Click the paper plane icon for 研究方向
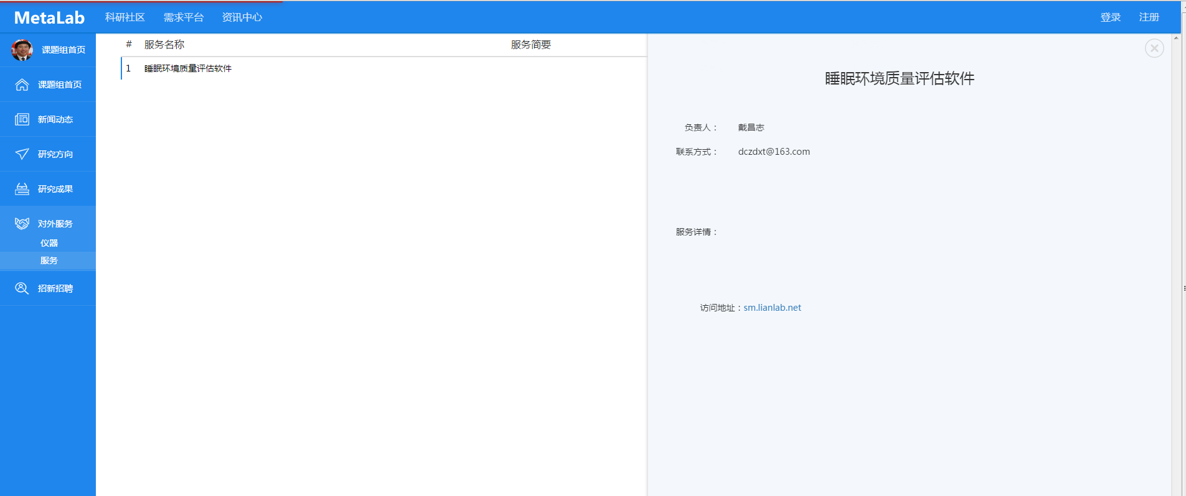This screenshot has width=1186, height=496. click(x=22, y=154)
